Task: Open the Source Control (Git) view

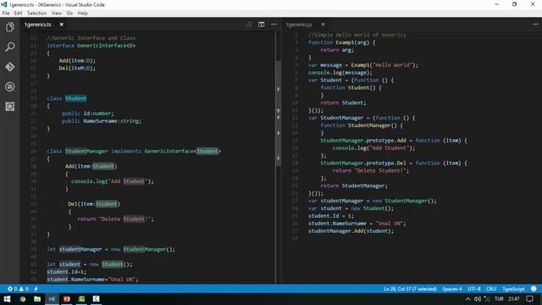Action: pos(9,66)
